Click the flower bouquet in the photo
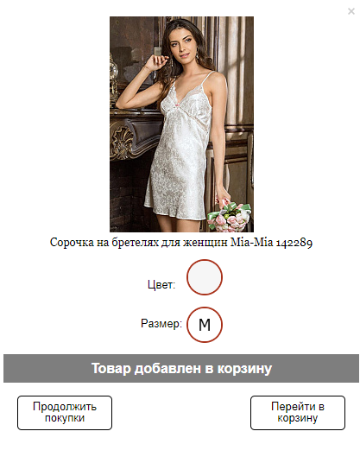This screenshot has height=463, width=360. click(x=231, y=217)
